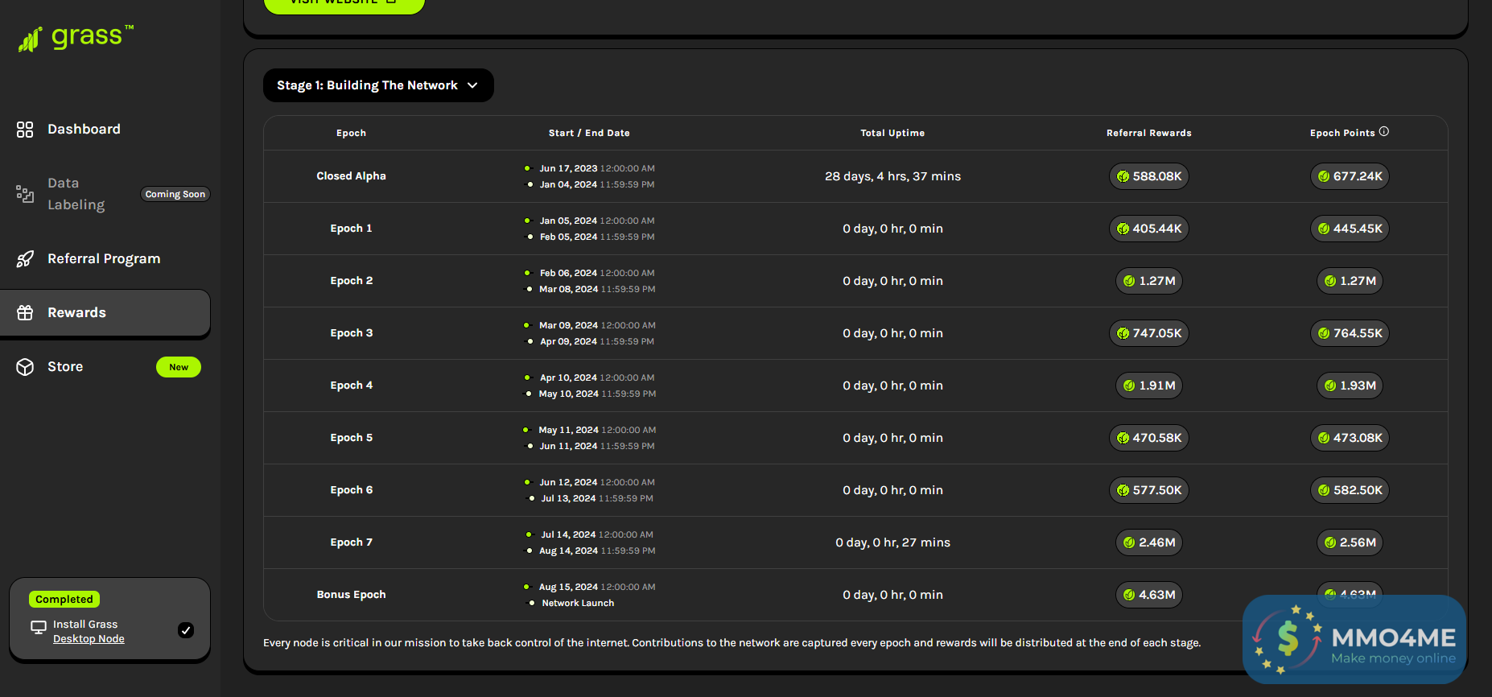Viewport: 1492px width, 697px height.
Task: Click Epoch 7 referral rewards 2.46M badge
Action: coord(1149,542)
